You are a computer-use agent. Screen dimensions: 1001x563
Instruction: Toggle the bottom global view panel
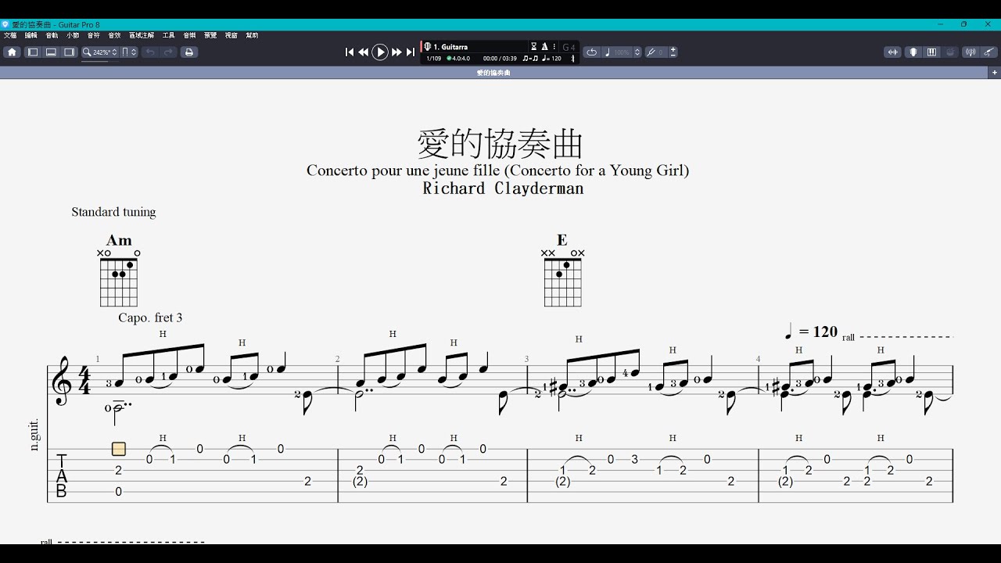tap(51, 52)
